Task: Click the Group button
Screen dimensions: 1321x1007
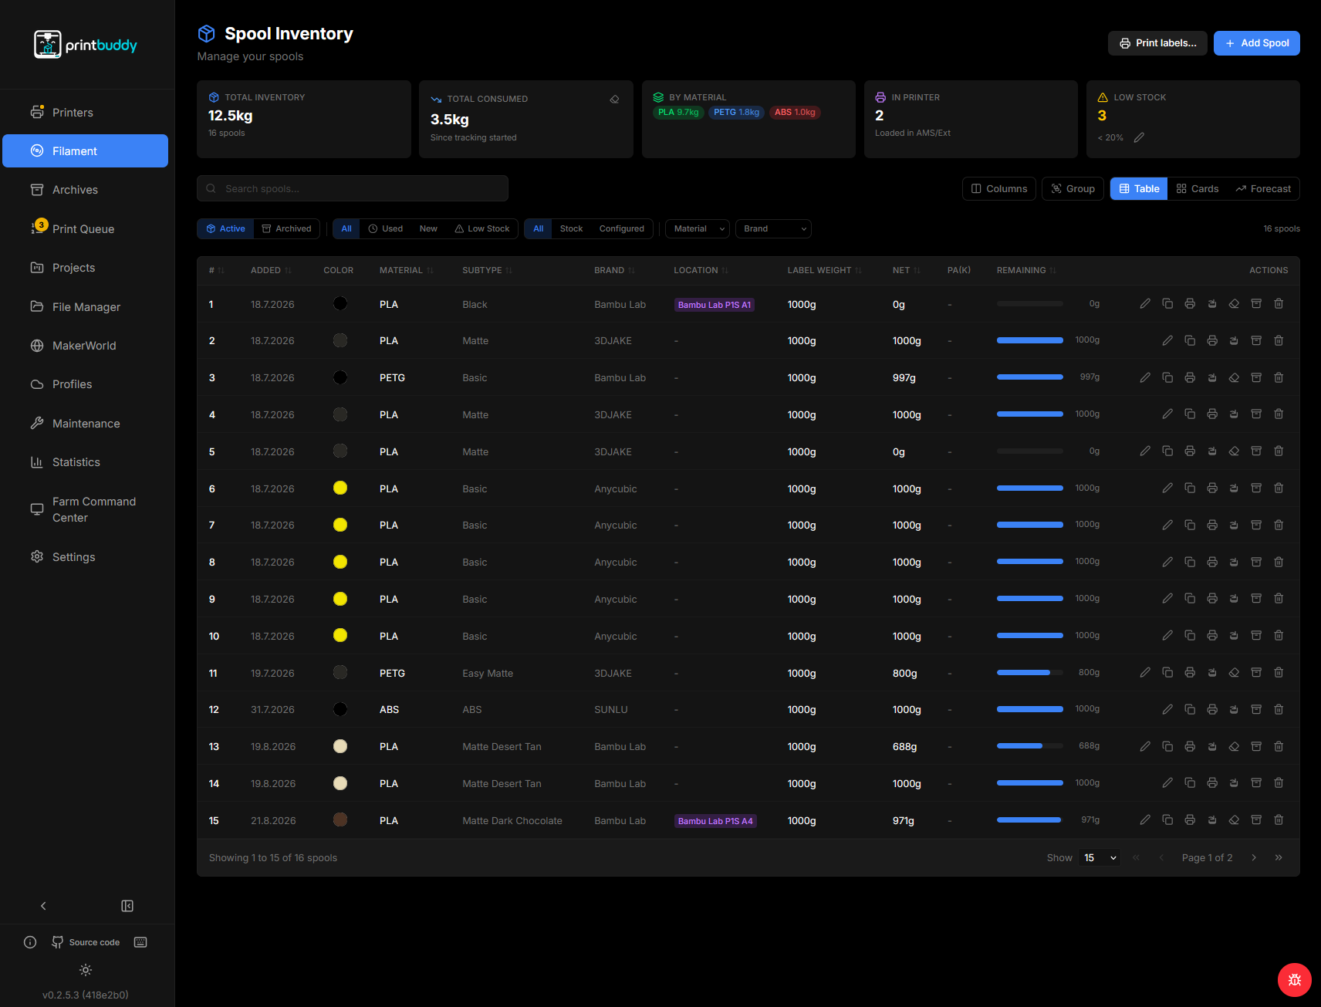Action: click(x=1073, y=189)
